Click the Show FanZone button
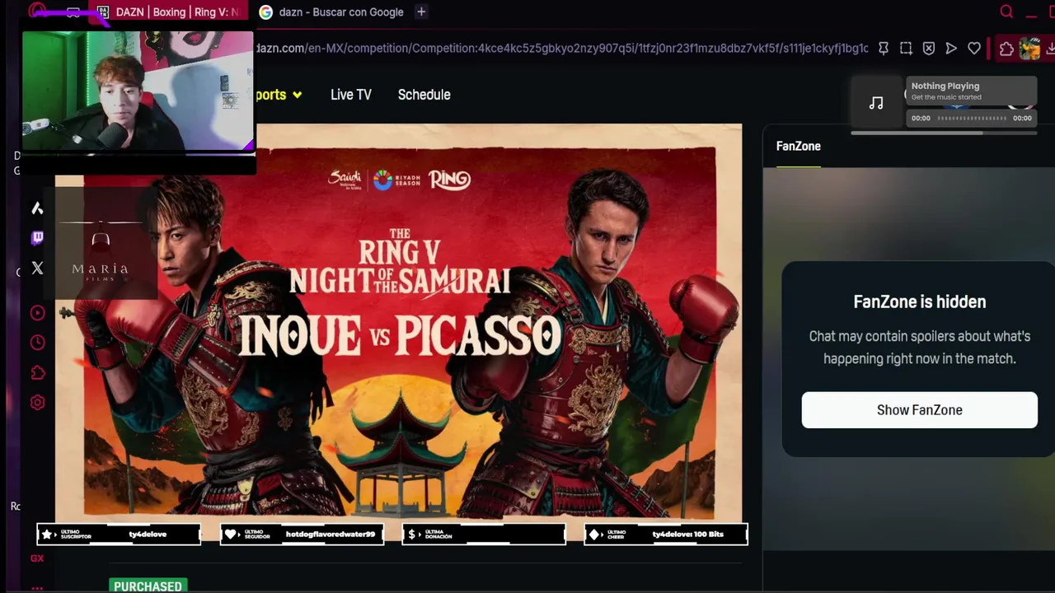Viewport: 1055px width, 593px height. tap(919, 410)
